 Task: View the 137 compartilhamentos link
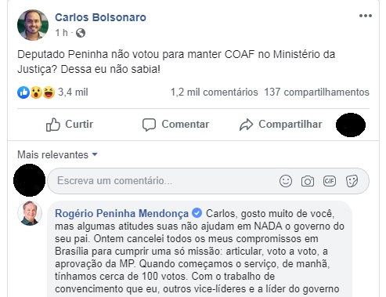tap(317, 92)
